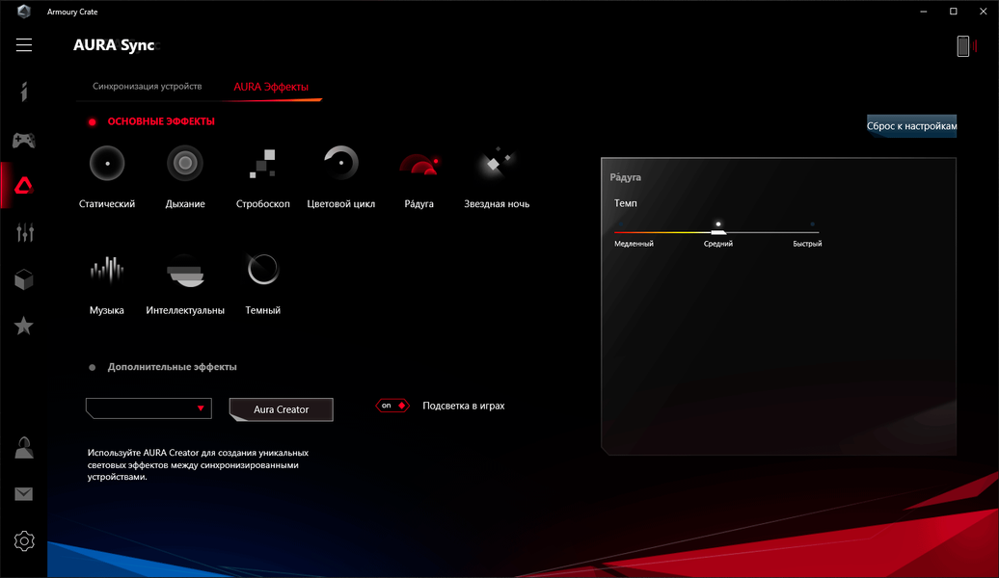Open the hamburger menu
Viewport: 999px width, 578px height.
click(24, 44)
